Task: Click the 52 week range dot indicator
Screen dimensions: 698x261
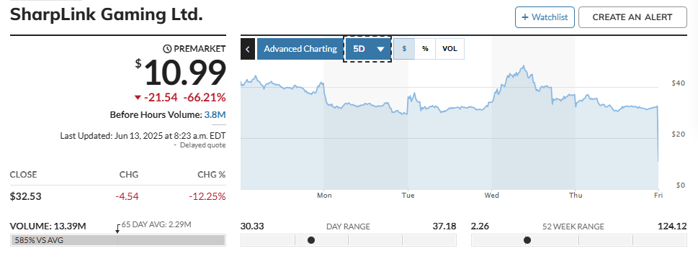Action: [x=527, y=240]
